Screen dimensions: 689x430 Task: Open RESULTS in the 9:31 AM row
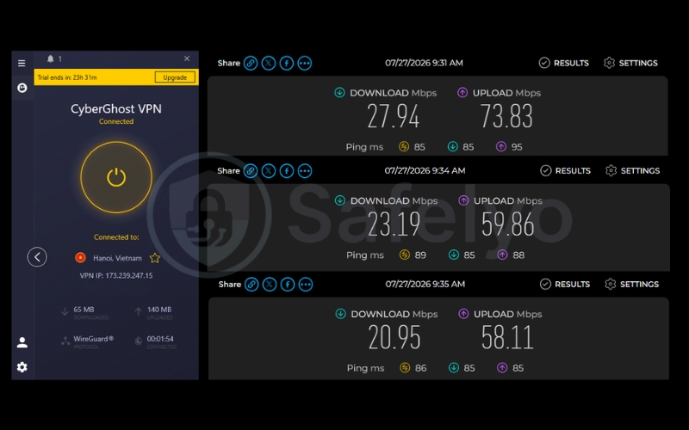[564, 63]
